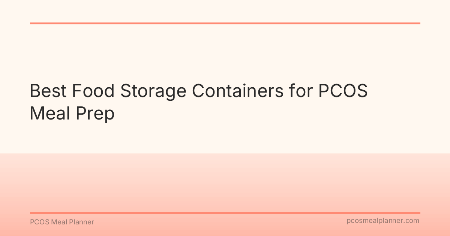This screenshot has height=236, width=450.
Task: Click "Meal" in the headline's second line
Action: click(49, 113)
